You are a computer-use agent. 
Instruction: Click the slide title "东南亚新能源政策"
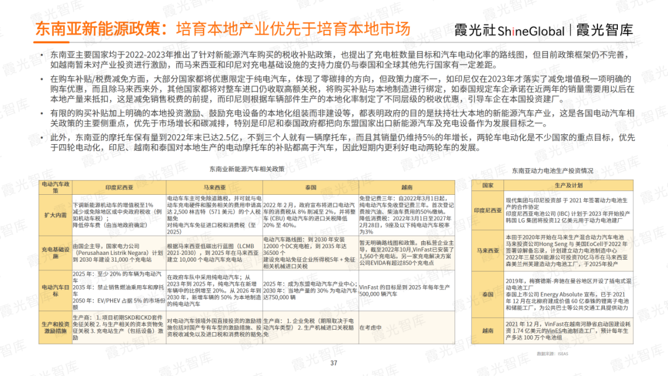coord(101,28)
